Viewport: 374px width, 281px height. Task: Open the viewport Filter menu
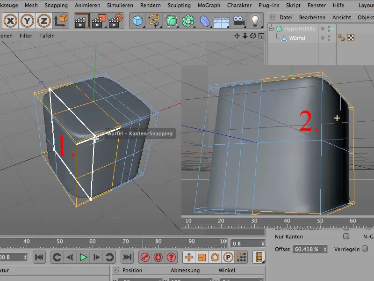click(x=26, y=36)
